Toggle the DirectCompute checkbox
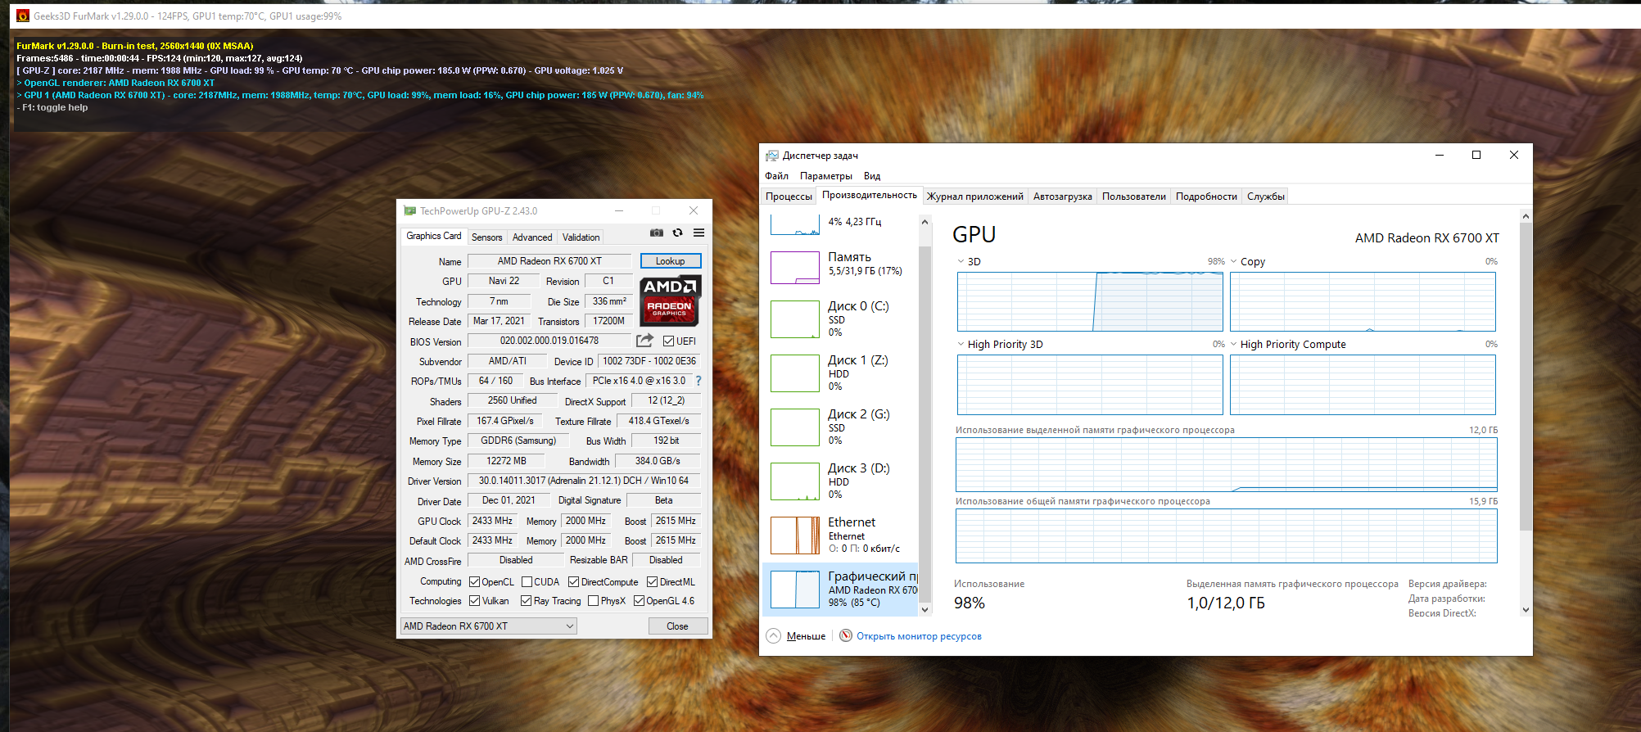The height and width of the screenshot is (732, 1641). pyautogui.click(x=573, y=582)
